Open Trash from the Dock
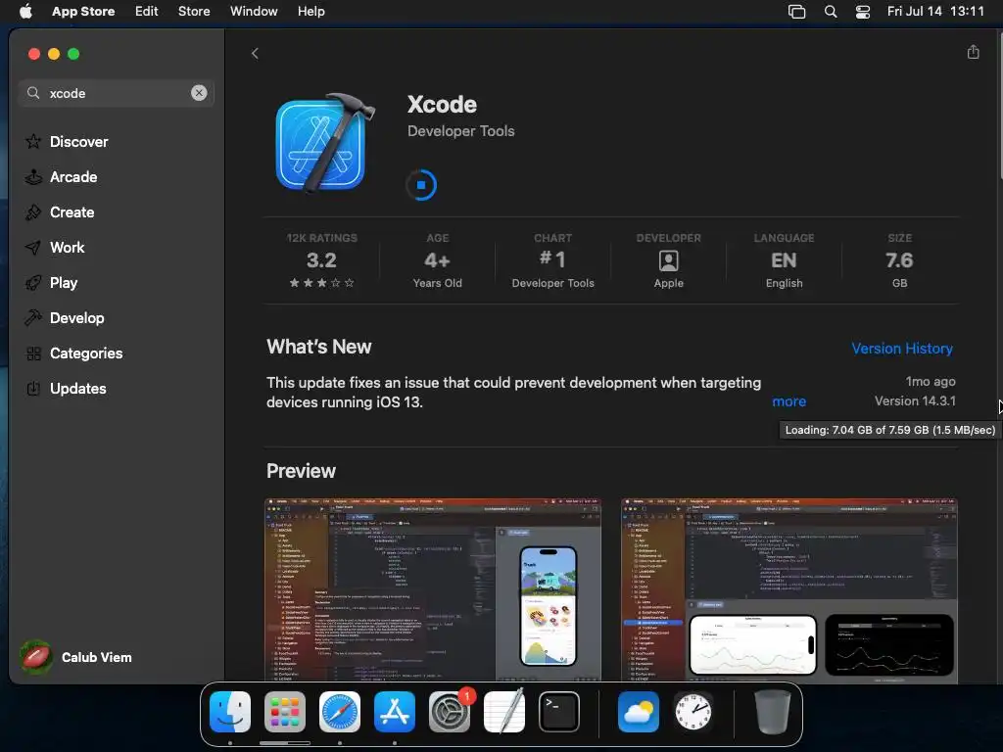1003x752 pixels. (772, 712)
